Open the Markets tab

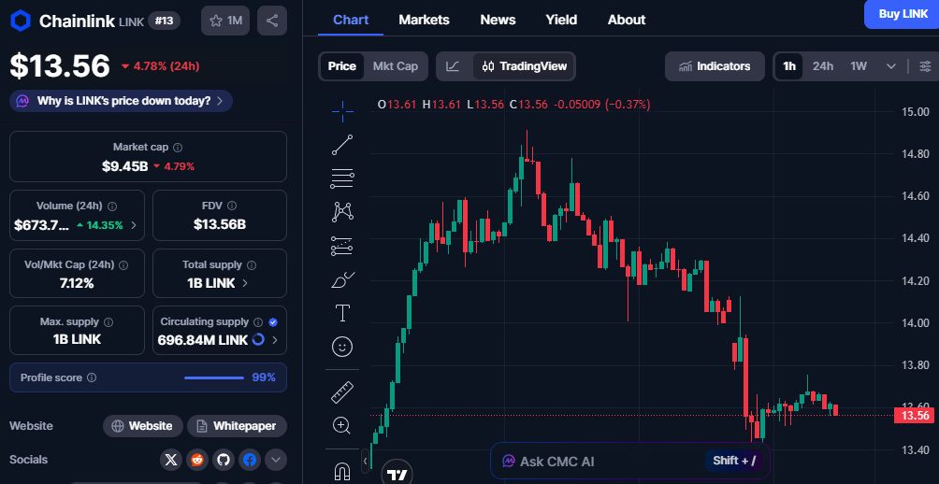[x=424, y=20]
